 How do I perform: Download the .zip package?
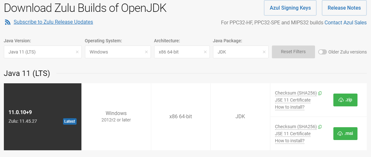tap(345, 100)
